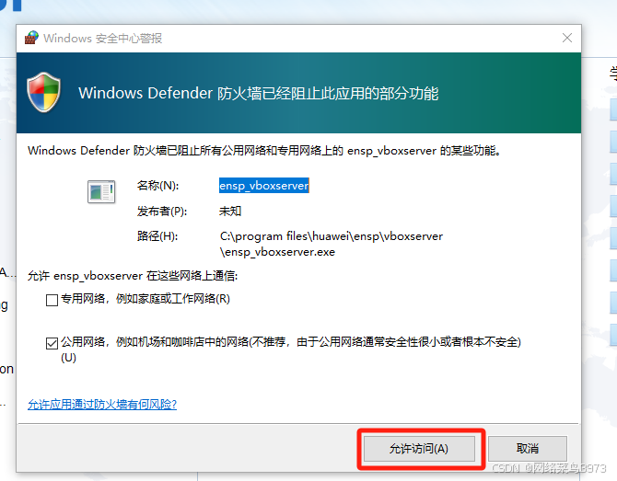This screenshot has height=481, width=617.
Task: Click the path text ensp_vboxserver.exe
Action: point(277,252)
